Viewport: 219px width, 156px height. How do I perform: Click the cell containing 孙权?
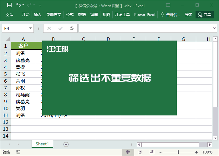[x=23, y=88]
